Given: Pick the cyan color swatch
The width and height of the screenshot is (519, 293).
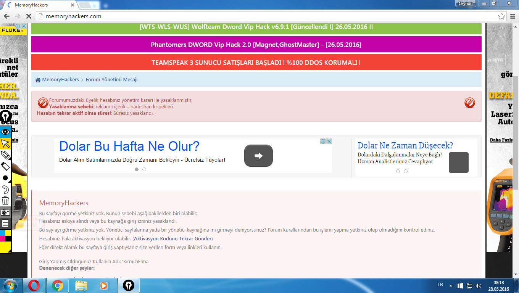Looking at the screenshot, I should coord(3,233).
